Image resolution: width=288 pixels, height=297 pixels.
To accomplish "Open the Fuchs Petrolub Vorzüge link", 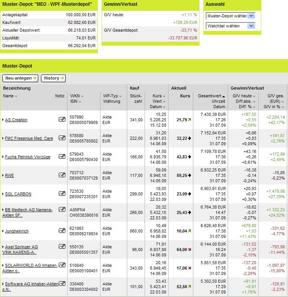I will coord(28,157).
